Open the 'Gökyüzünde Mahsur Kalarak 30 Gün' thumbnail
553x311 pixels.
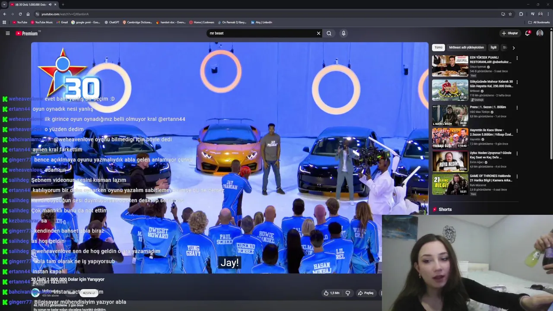(450, 90)
